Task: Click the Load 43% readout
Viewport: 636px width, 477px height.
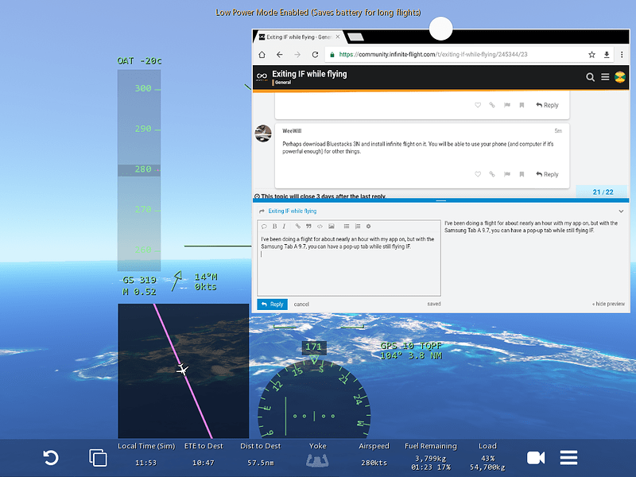Action: click(487, 456)
